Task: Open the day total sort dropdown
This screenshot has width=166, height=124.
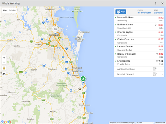Action: [158, 13]
